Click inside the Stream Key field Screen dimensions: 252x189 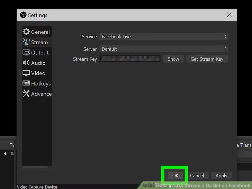pyautogui.click(x=130, y=59)
